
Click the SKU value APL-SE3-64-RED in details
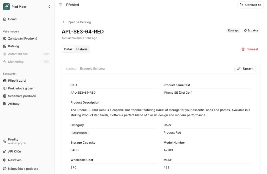83,93
